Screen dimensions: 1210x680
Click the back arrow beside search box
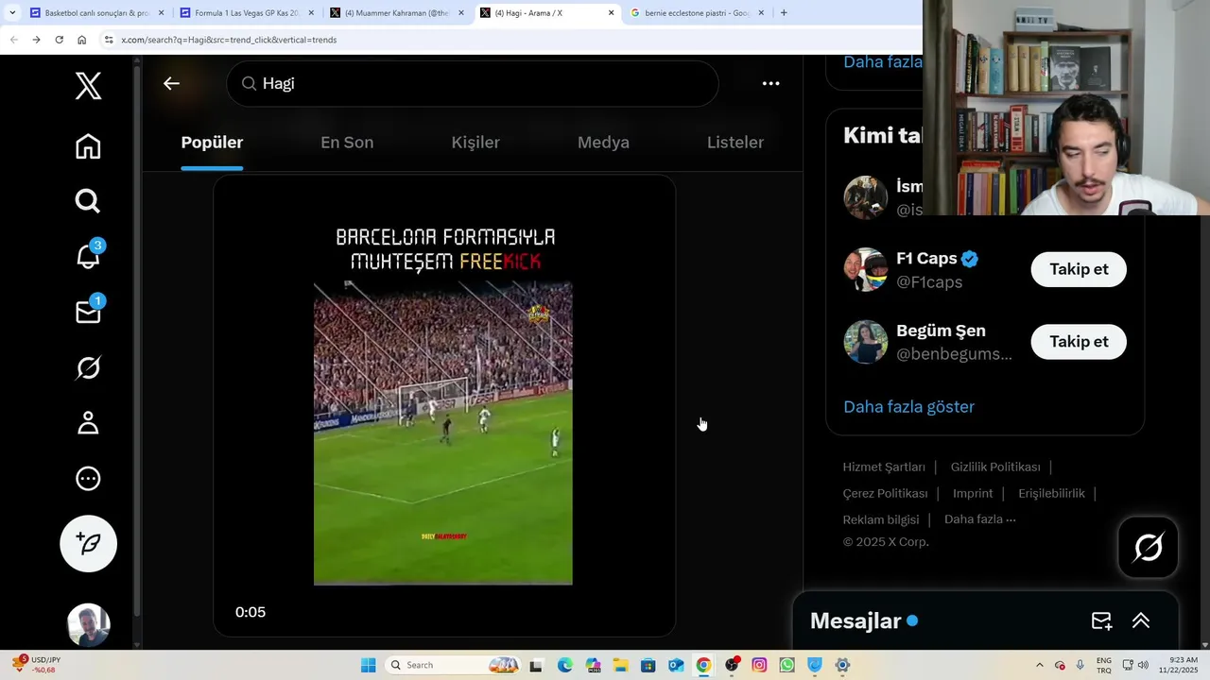(171, 83)
